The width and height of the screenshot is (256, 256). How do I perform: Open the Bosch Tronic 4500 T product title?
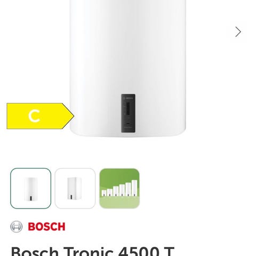click(x=92, y=251)
